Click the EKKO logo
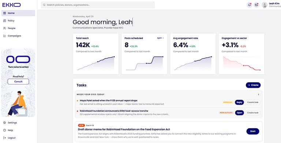 11,5
